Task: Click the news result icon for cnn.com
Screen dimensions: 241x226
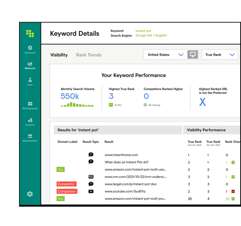Action: pos(91,177)
